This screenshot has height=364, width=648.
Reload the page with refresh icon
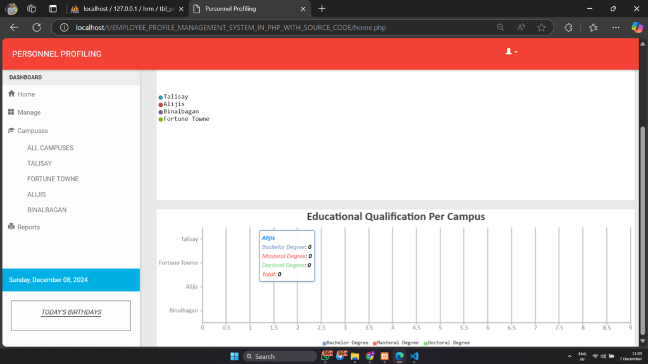click(37, 28)
